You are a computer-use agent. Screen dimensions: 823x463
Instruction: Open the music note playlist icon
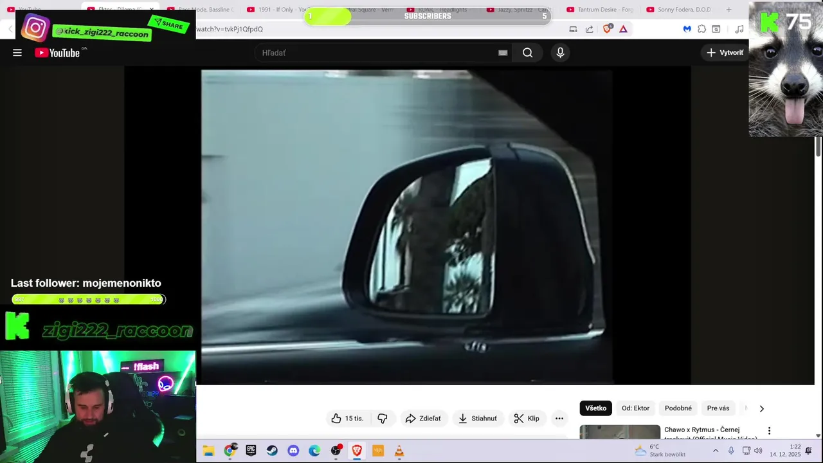(739, 29)
